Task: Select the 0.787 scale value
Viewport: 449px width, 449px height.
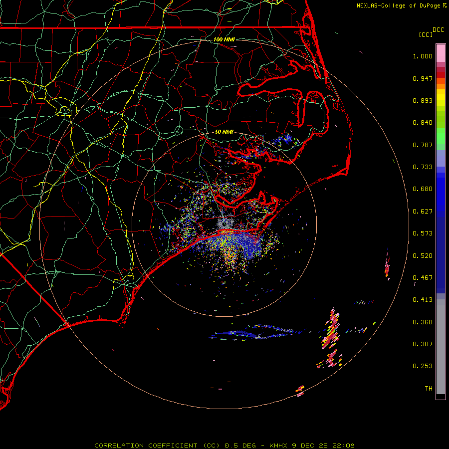Action: [423, 145]
